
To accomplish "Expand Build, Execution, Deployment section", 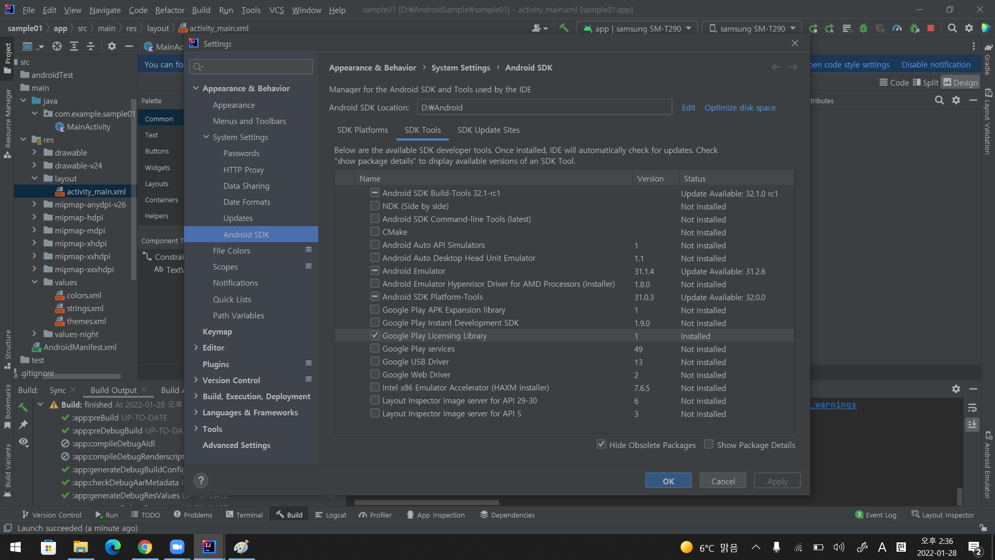I will (x=196, y=396).
